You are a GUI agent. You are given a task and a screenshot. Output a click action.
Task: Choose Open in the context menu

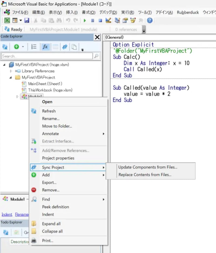[68, 102]
